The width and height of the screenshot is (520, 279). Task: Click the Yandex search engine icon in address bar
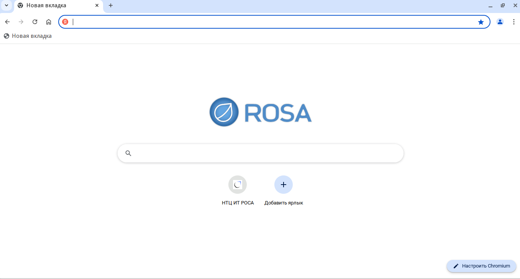pyautogui.click(x=65, y=22)
